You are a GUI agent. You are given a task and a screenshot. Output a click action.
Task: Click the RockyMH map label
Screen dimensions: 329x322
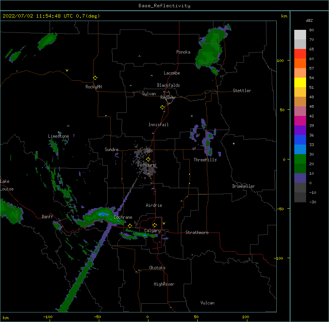pyautogui.click(x=94, y=86)
